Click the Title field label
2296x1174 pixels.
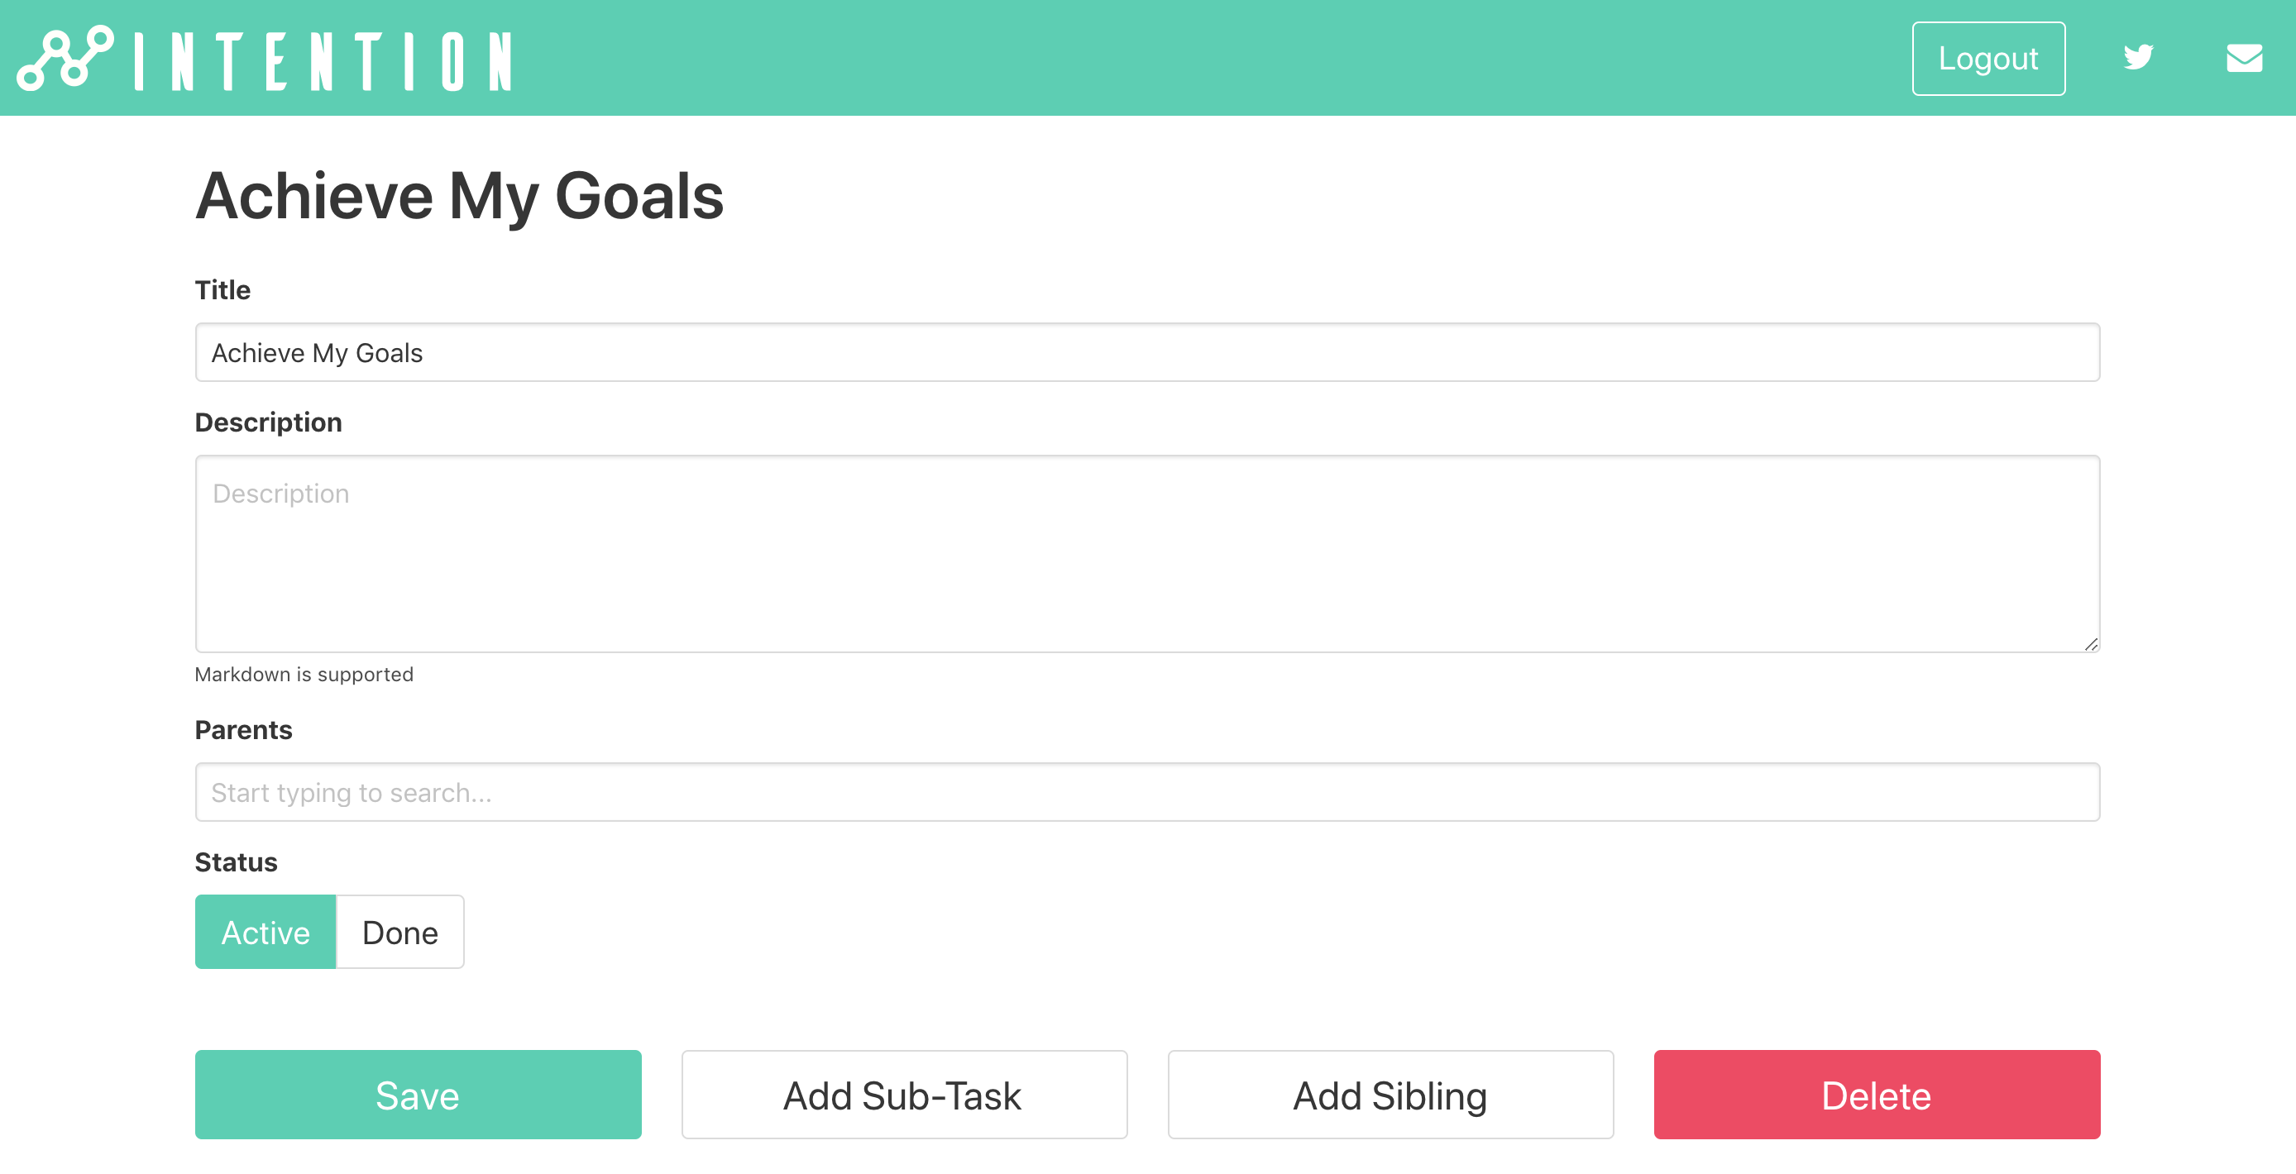click(x=222, y=289)
